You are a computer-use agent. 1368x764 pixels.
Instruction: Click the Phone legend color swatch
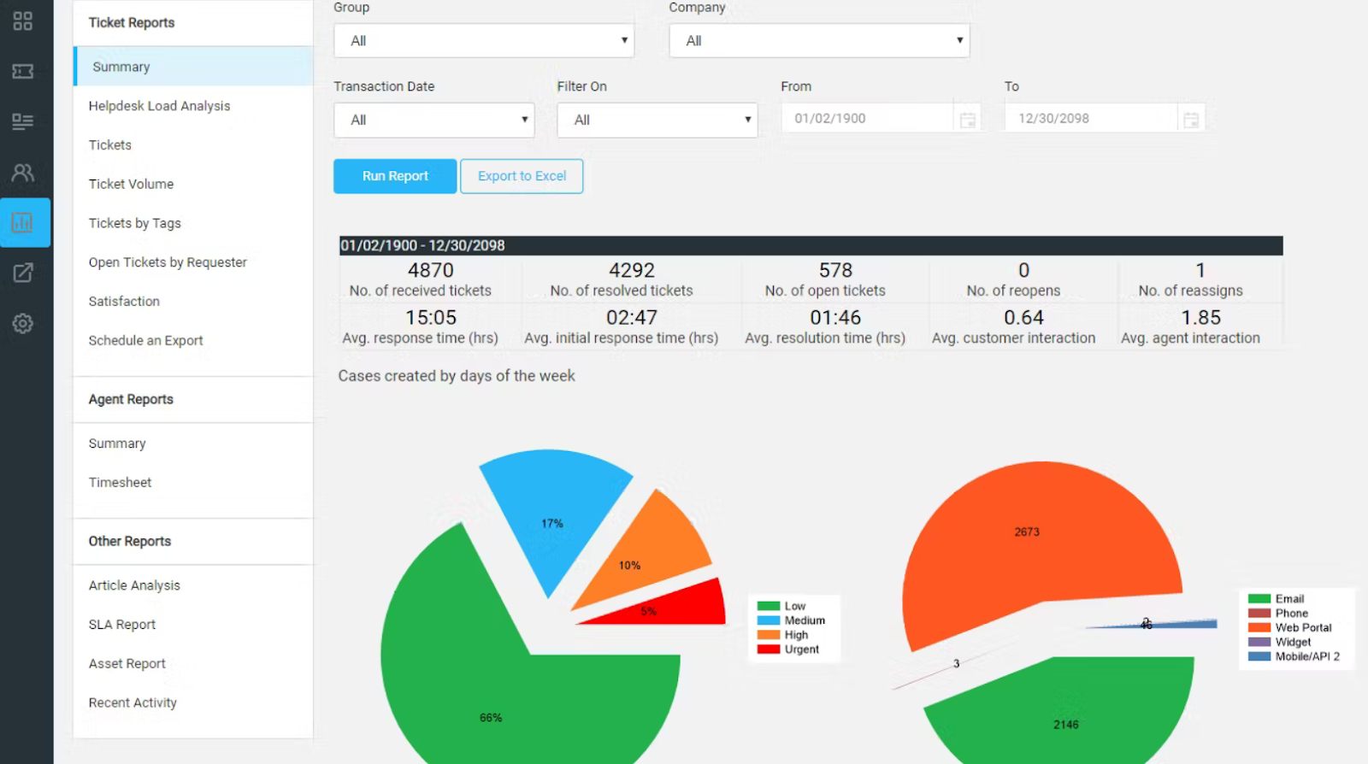(1259, 614)
